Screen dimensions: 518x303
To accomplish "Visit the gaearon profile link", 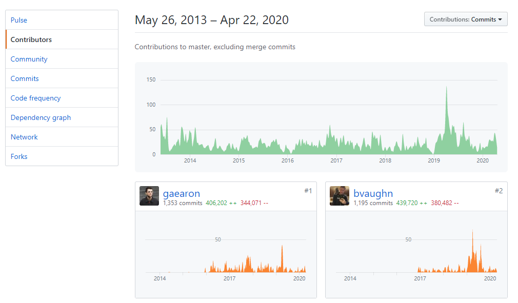I will click(x=182, y=193).
